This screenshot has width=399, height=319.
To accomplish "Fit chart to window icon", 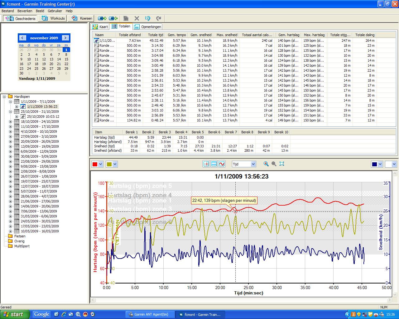I will pyautogui.click(x=282, y=164).
